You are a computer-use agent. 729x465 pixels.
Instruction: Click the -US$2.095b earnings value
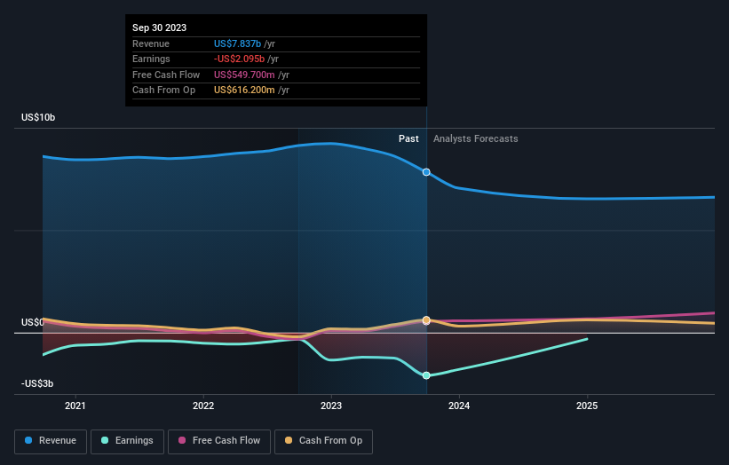239,59
